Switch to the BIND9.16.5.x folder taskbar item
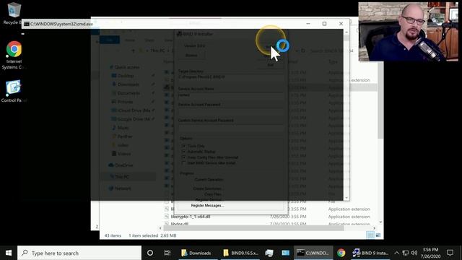This screenshot has width=462, height=260. [x=240, y=253]
